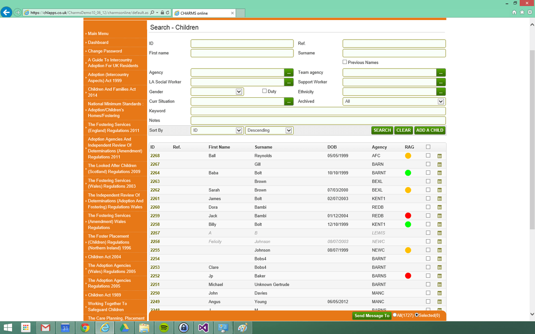
Task: Click green RAG indicator for row 2264
Action: [x=408, y=173]
